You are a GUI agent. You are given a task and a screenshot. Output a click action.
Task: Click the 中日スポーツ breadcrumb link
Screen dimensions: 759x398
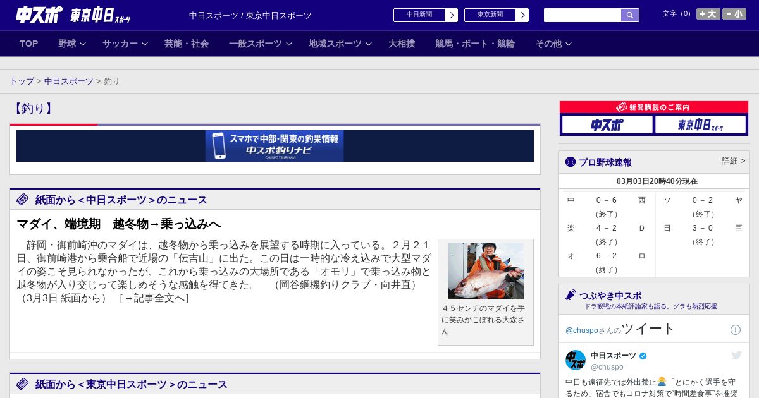[x=69, y=81]
